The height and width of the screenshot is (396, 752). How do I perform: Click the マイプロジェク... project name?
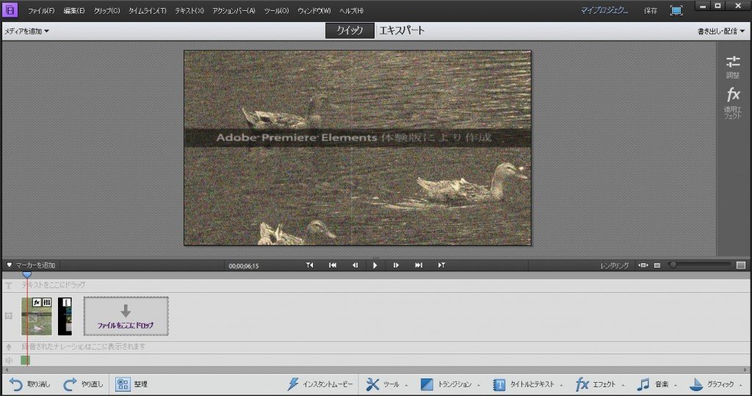[x=604, y=10]
